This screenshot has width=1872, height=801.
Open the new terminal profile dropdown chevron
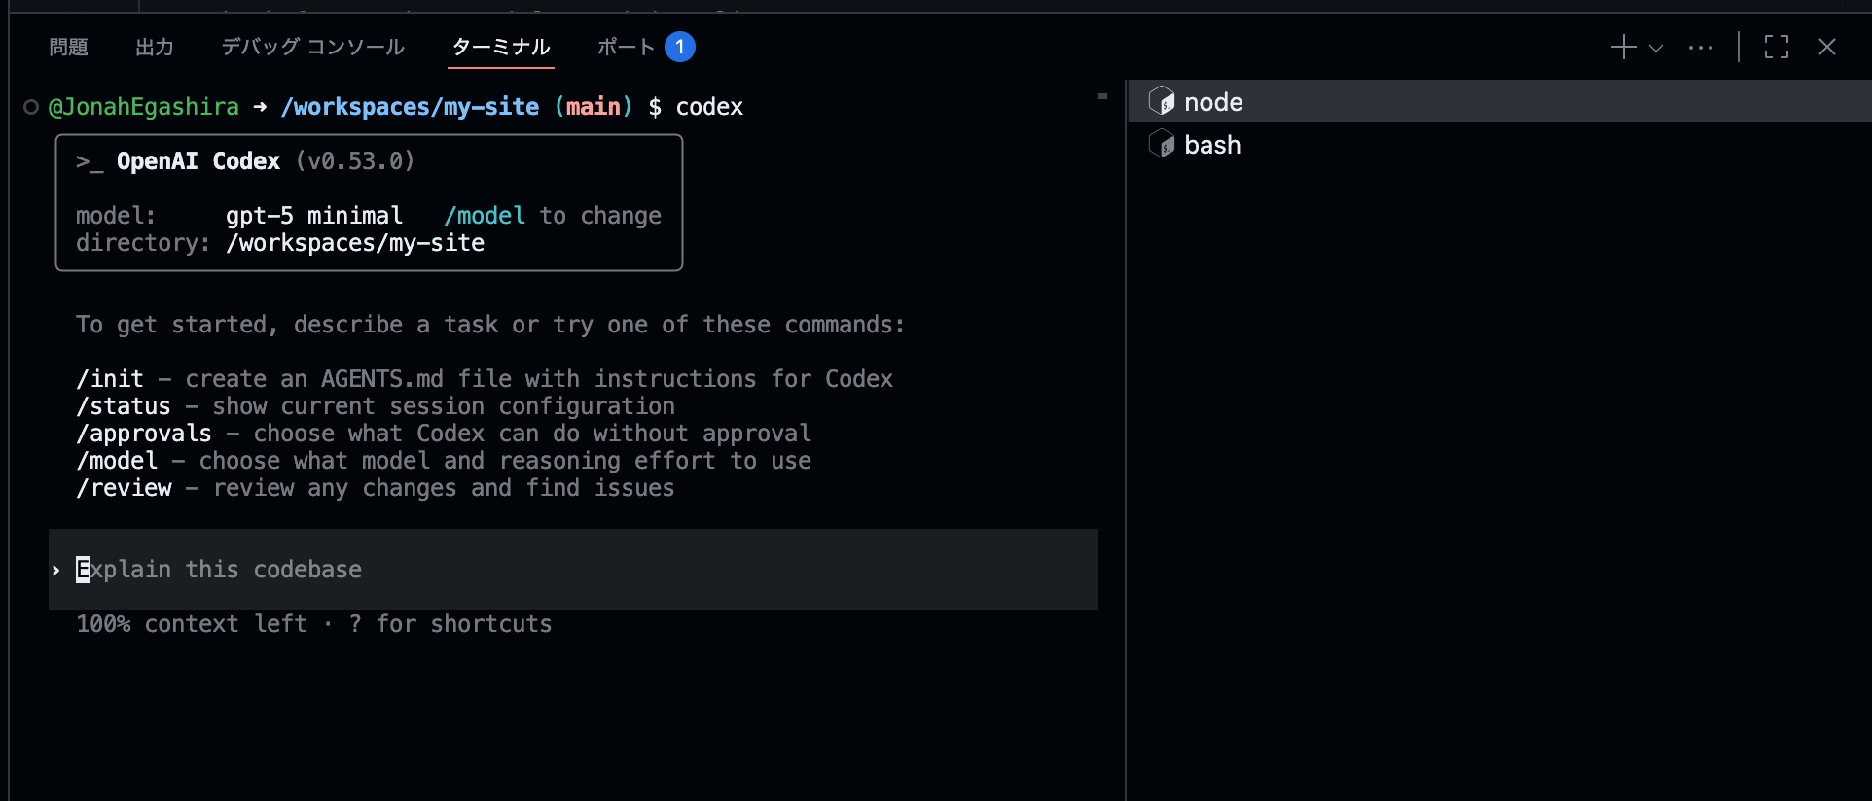click(x=1656, y=47)
